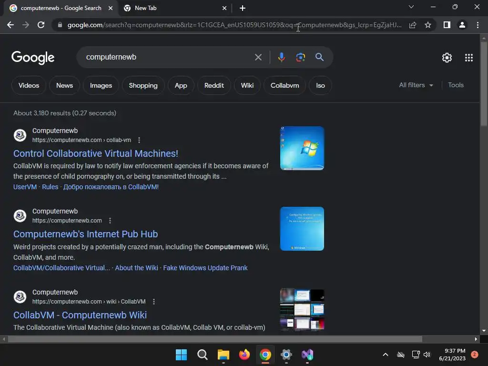
Task: Submit search with magnifying glass
Action: (x=320, y=57)
